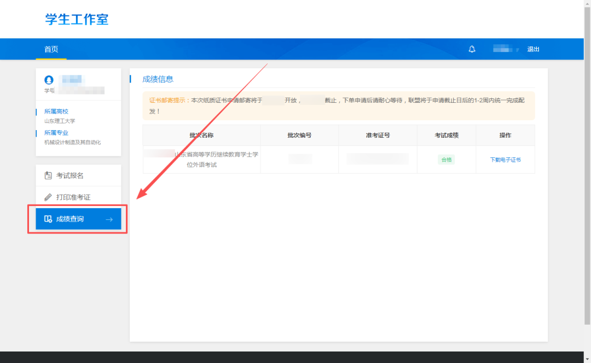Open the 打印准考证 menu item
Image resolution: width=591 pixels, height=363 pixels.
[x=78, y=197]
